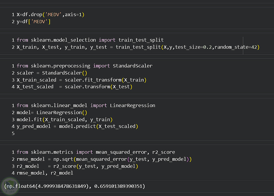Click the rmse_model np.sqrt line
The image size is (274, 196).
[104, 159]
